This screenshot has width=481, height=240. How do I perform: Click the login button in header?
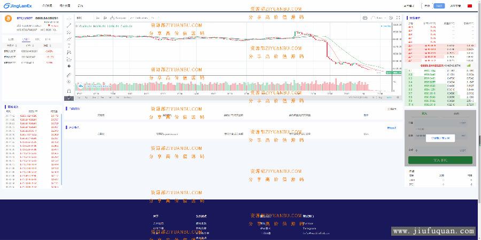pyautogui.click(x=428, y=6)
